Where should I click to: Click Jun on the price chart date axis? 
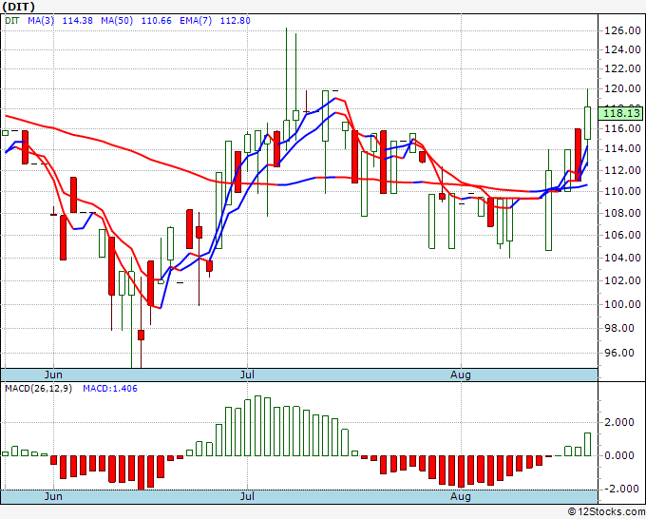(x=53, y=375)
